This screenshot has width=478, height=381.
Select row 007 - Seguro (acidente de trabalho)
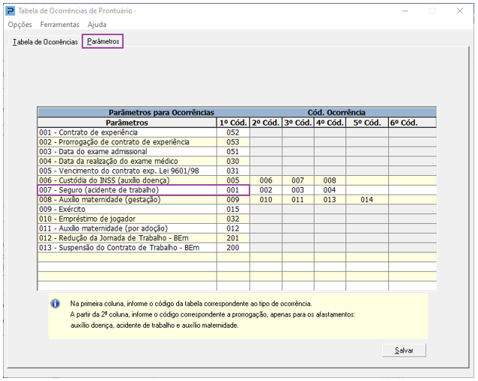127,190
